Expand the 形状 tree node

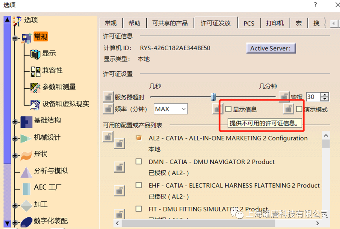pyautogui.click(x=15, y=155)
